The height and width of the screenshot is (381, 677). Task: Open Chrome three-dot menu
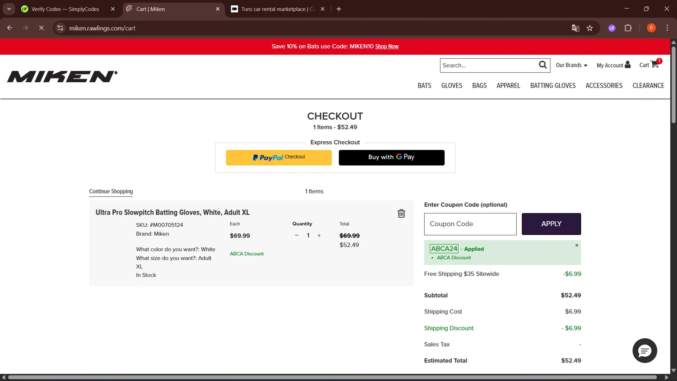(x=667, y=28)
